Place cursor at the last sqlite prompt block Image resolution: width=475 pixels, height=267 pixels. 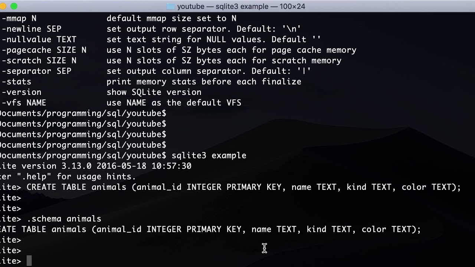[29, 261]
